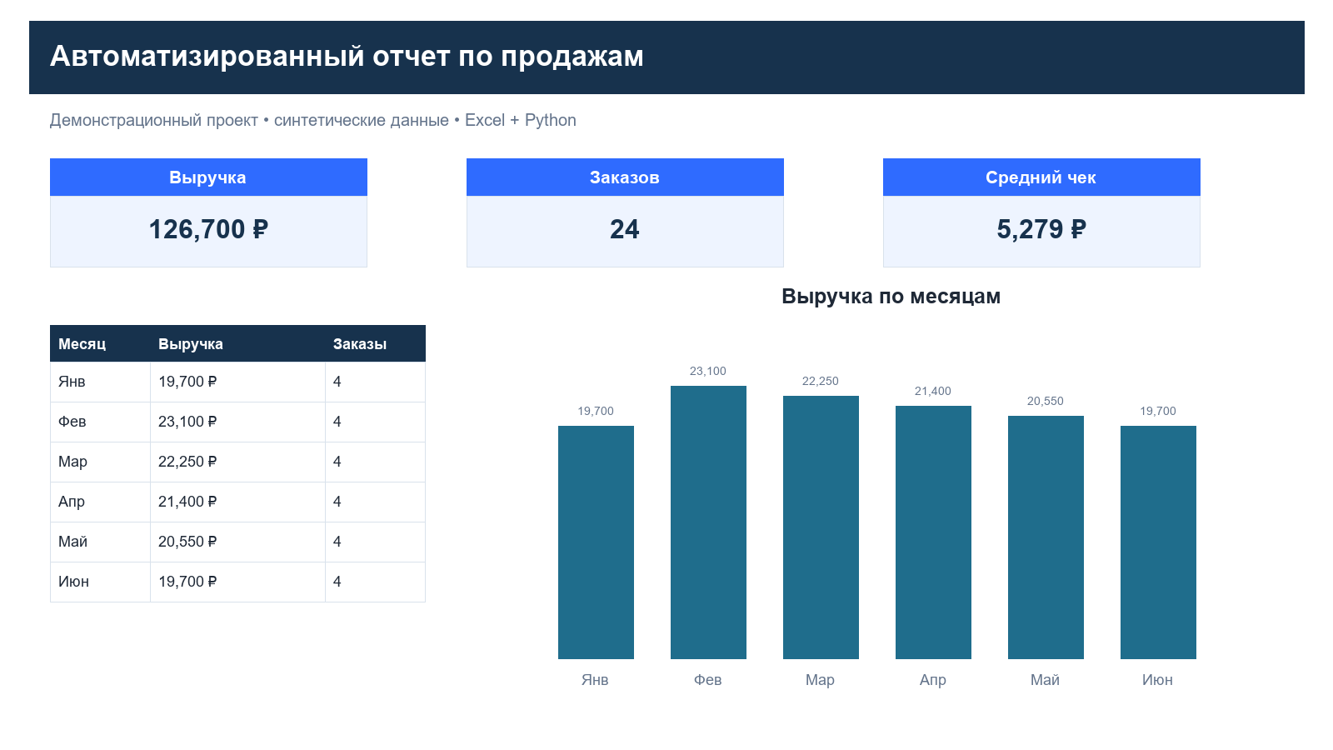Click the "20,550 ₽" table cell

click(237, 542)
